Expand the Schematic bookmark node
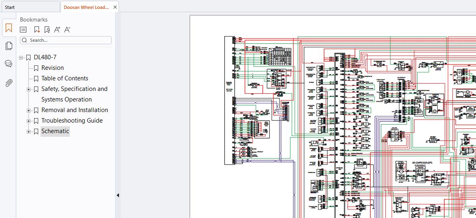 point(28,132)
